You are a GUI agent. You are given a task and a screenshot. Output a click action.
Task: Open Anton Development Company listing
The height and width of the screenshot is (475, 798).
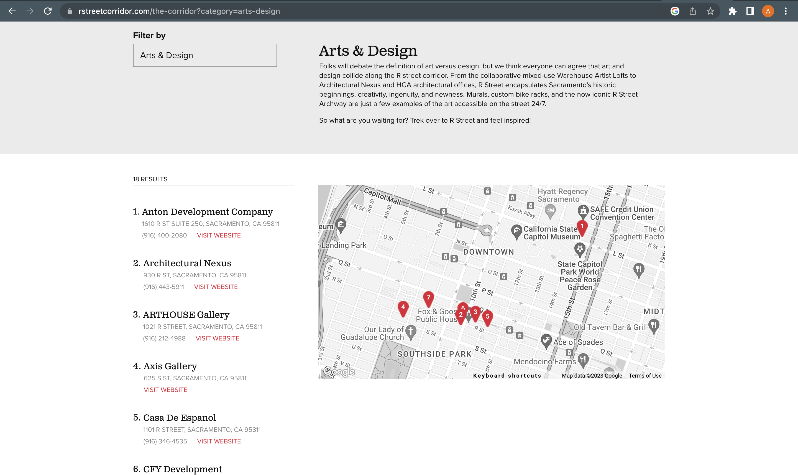click(x=207, y=211)
